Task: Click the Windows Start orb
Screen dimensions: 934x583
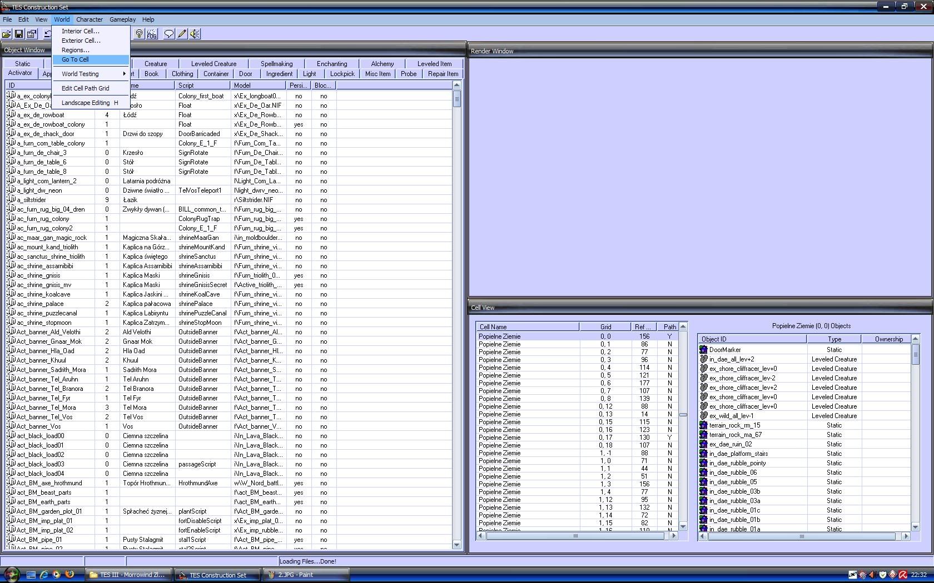Action: 11,575
